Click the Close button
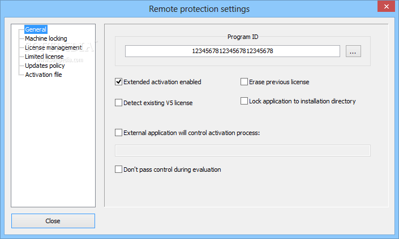The image size is (399, 239). [x=53, y=221]
